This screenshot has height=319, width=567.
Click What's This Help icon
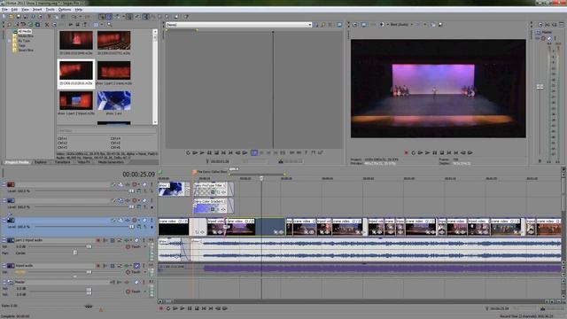tap(186, 16)
